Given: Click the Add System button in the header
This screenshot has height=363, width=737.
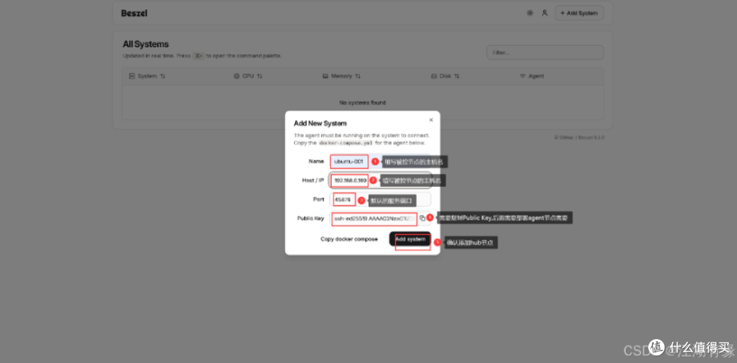Looking at the screenshot, I should click(579, 13).
